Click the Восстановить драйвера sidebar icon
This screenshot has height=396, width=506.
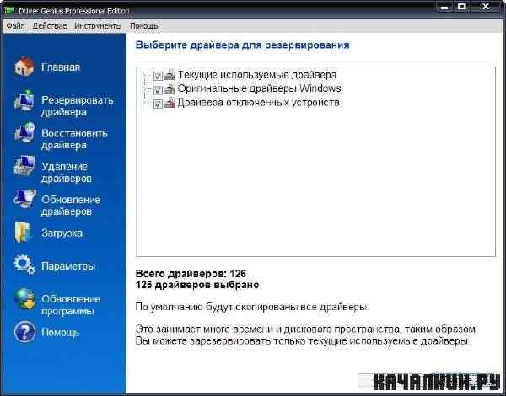(24, 132)
